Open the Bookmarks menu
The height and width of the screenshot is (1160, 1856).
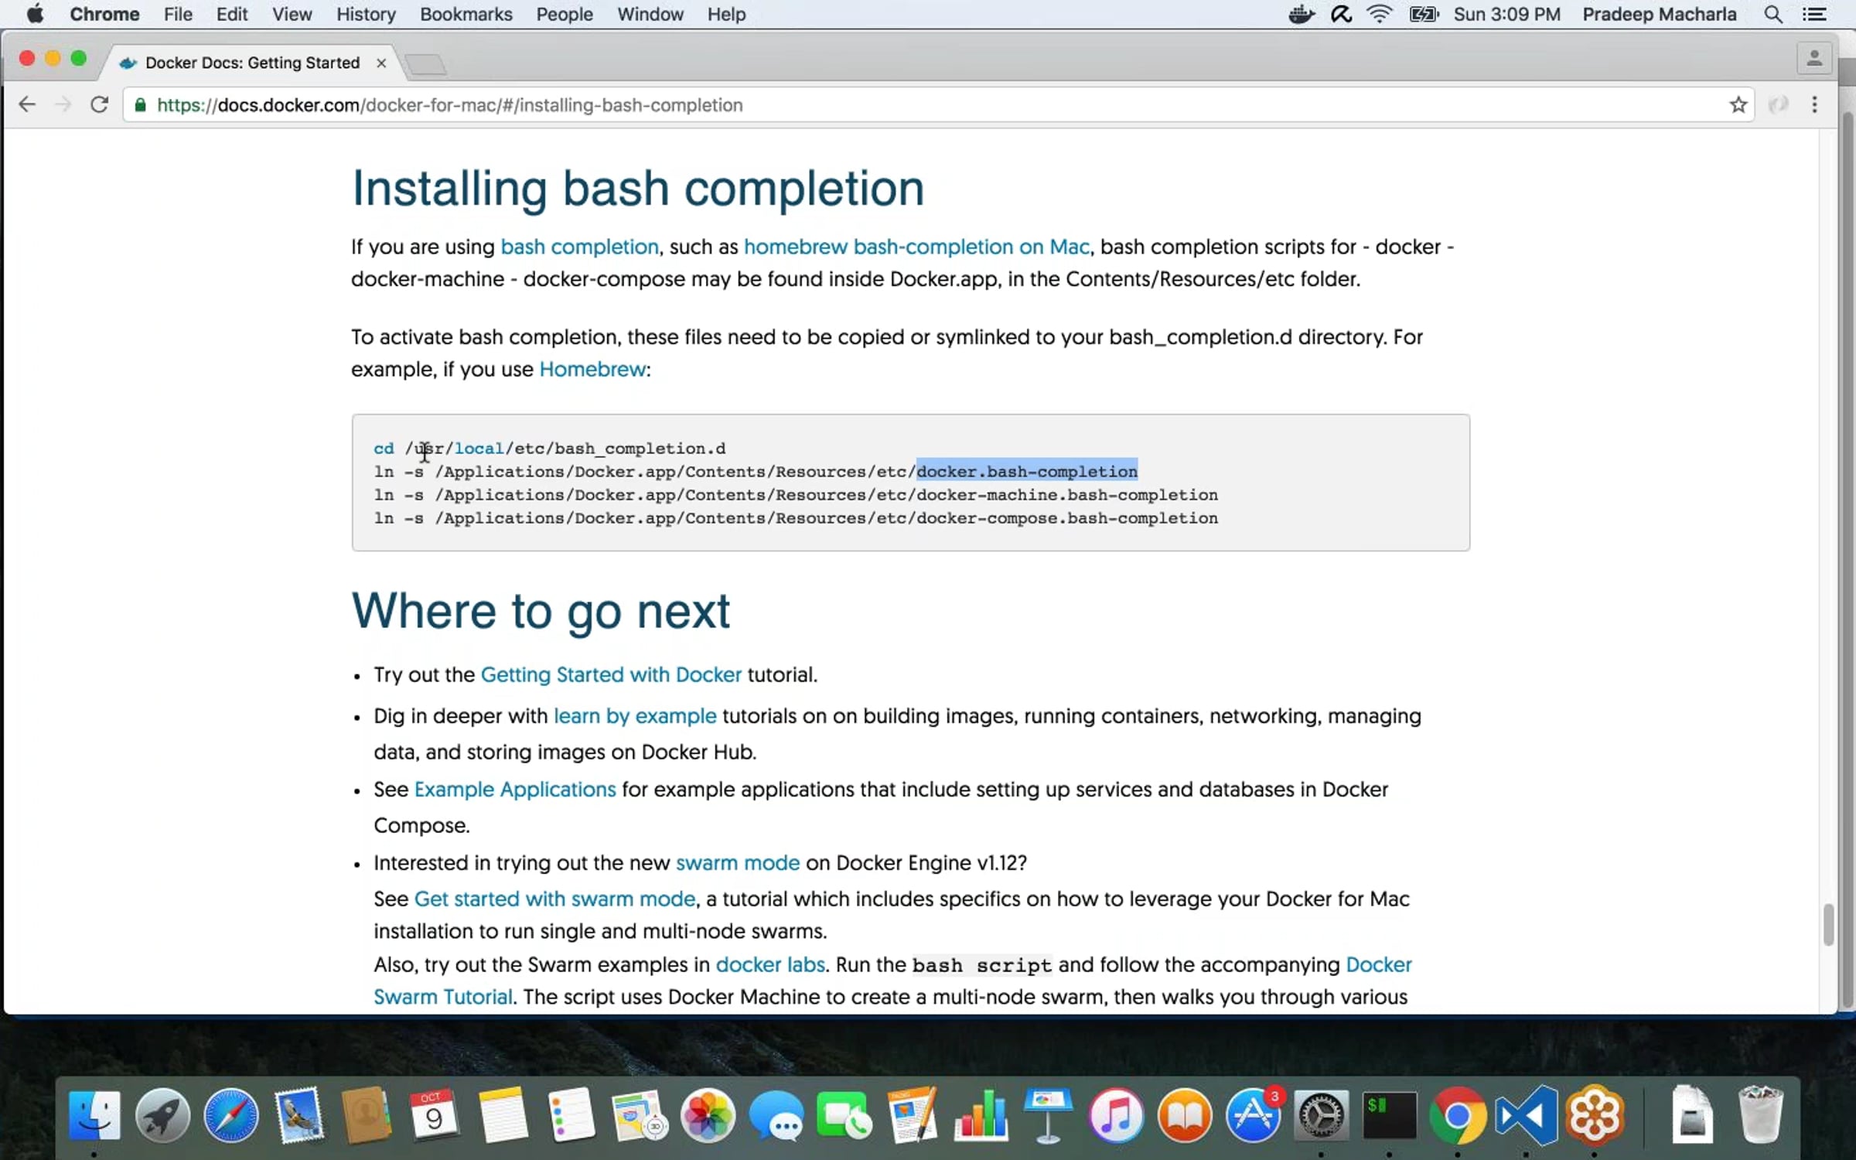click(x=466, y=14)
